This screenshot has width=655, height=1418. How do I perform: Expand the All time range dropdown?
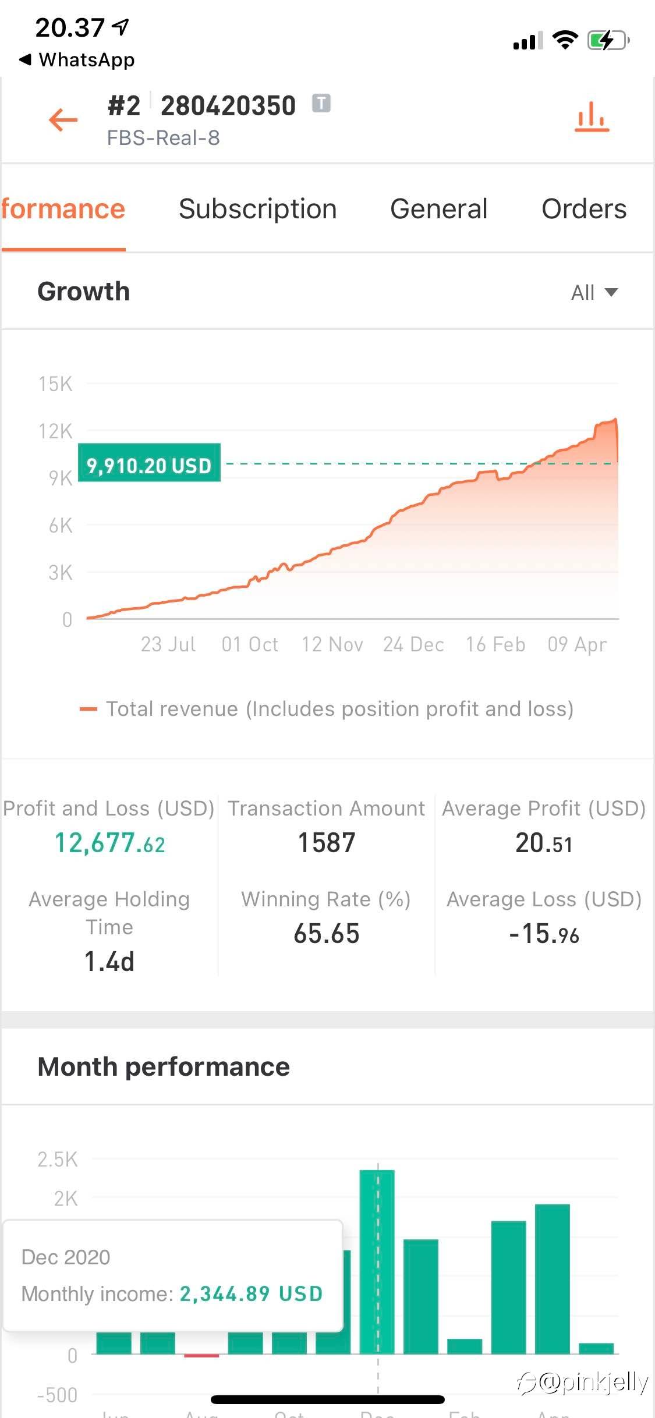[594, 292]
